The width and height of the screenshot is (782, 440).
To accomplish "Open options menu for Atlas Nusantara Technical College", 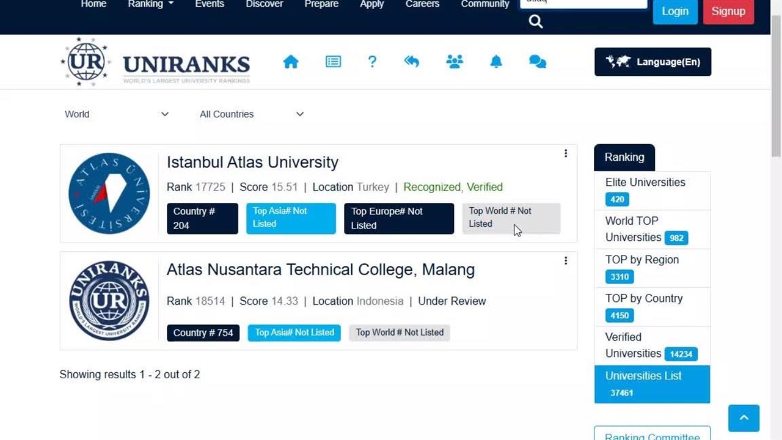I will click(x=566, y=261).
